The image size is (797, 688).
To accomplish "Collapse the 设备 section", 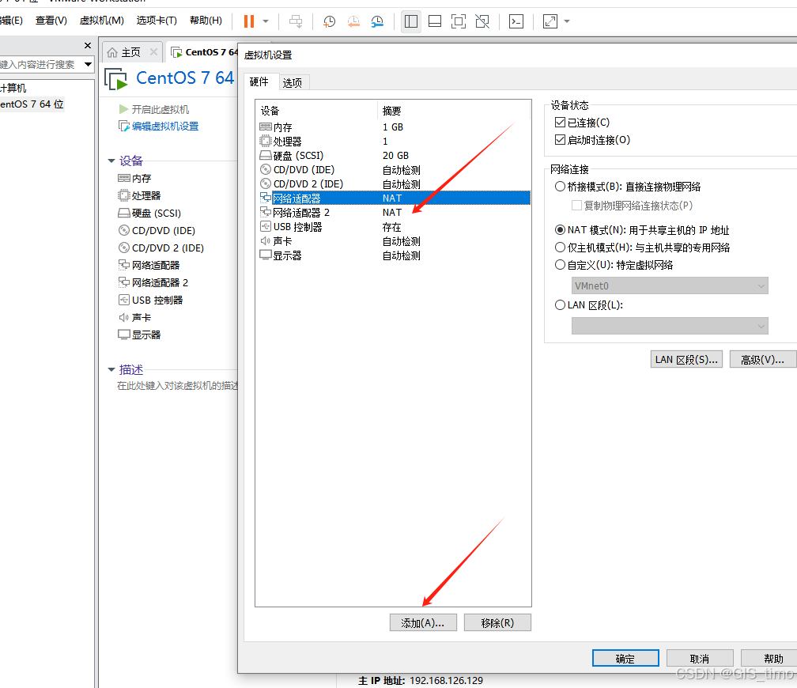I will (x=111, y=161).
